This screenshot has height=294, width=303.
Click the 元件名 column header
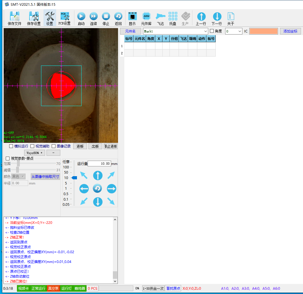click(140, 39)
